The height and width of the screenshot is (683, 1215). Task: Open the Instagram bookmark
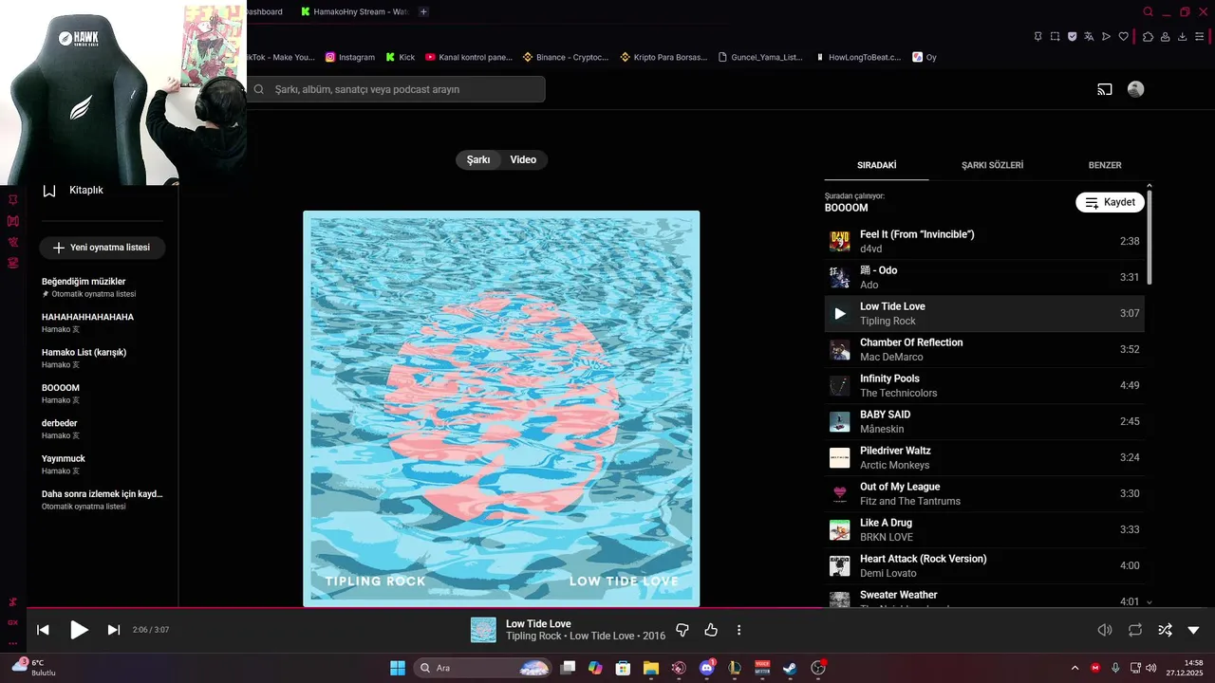point(350,57)
